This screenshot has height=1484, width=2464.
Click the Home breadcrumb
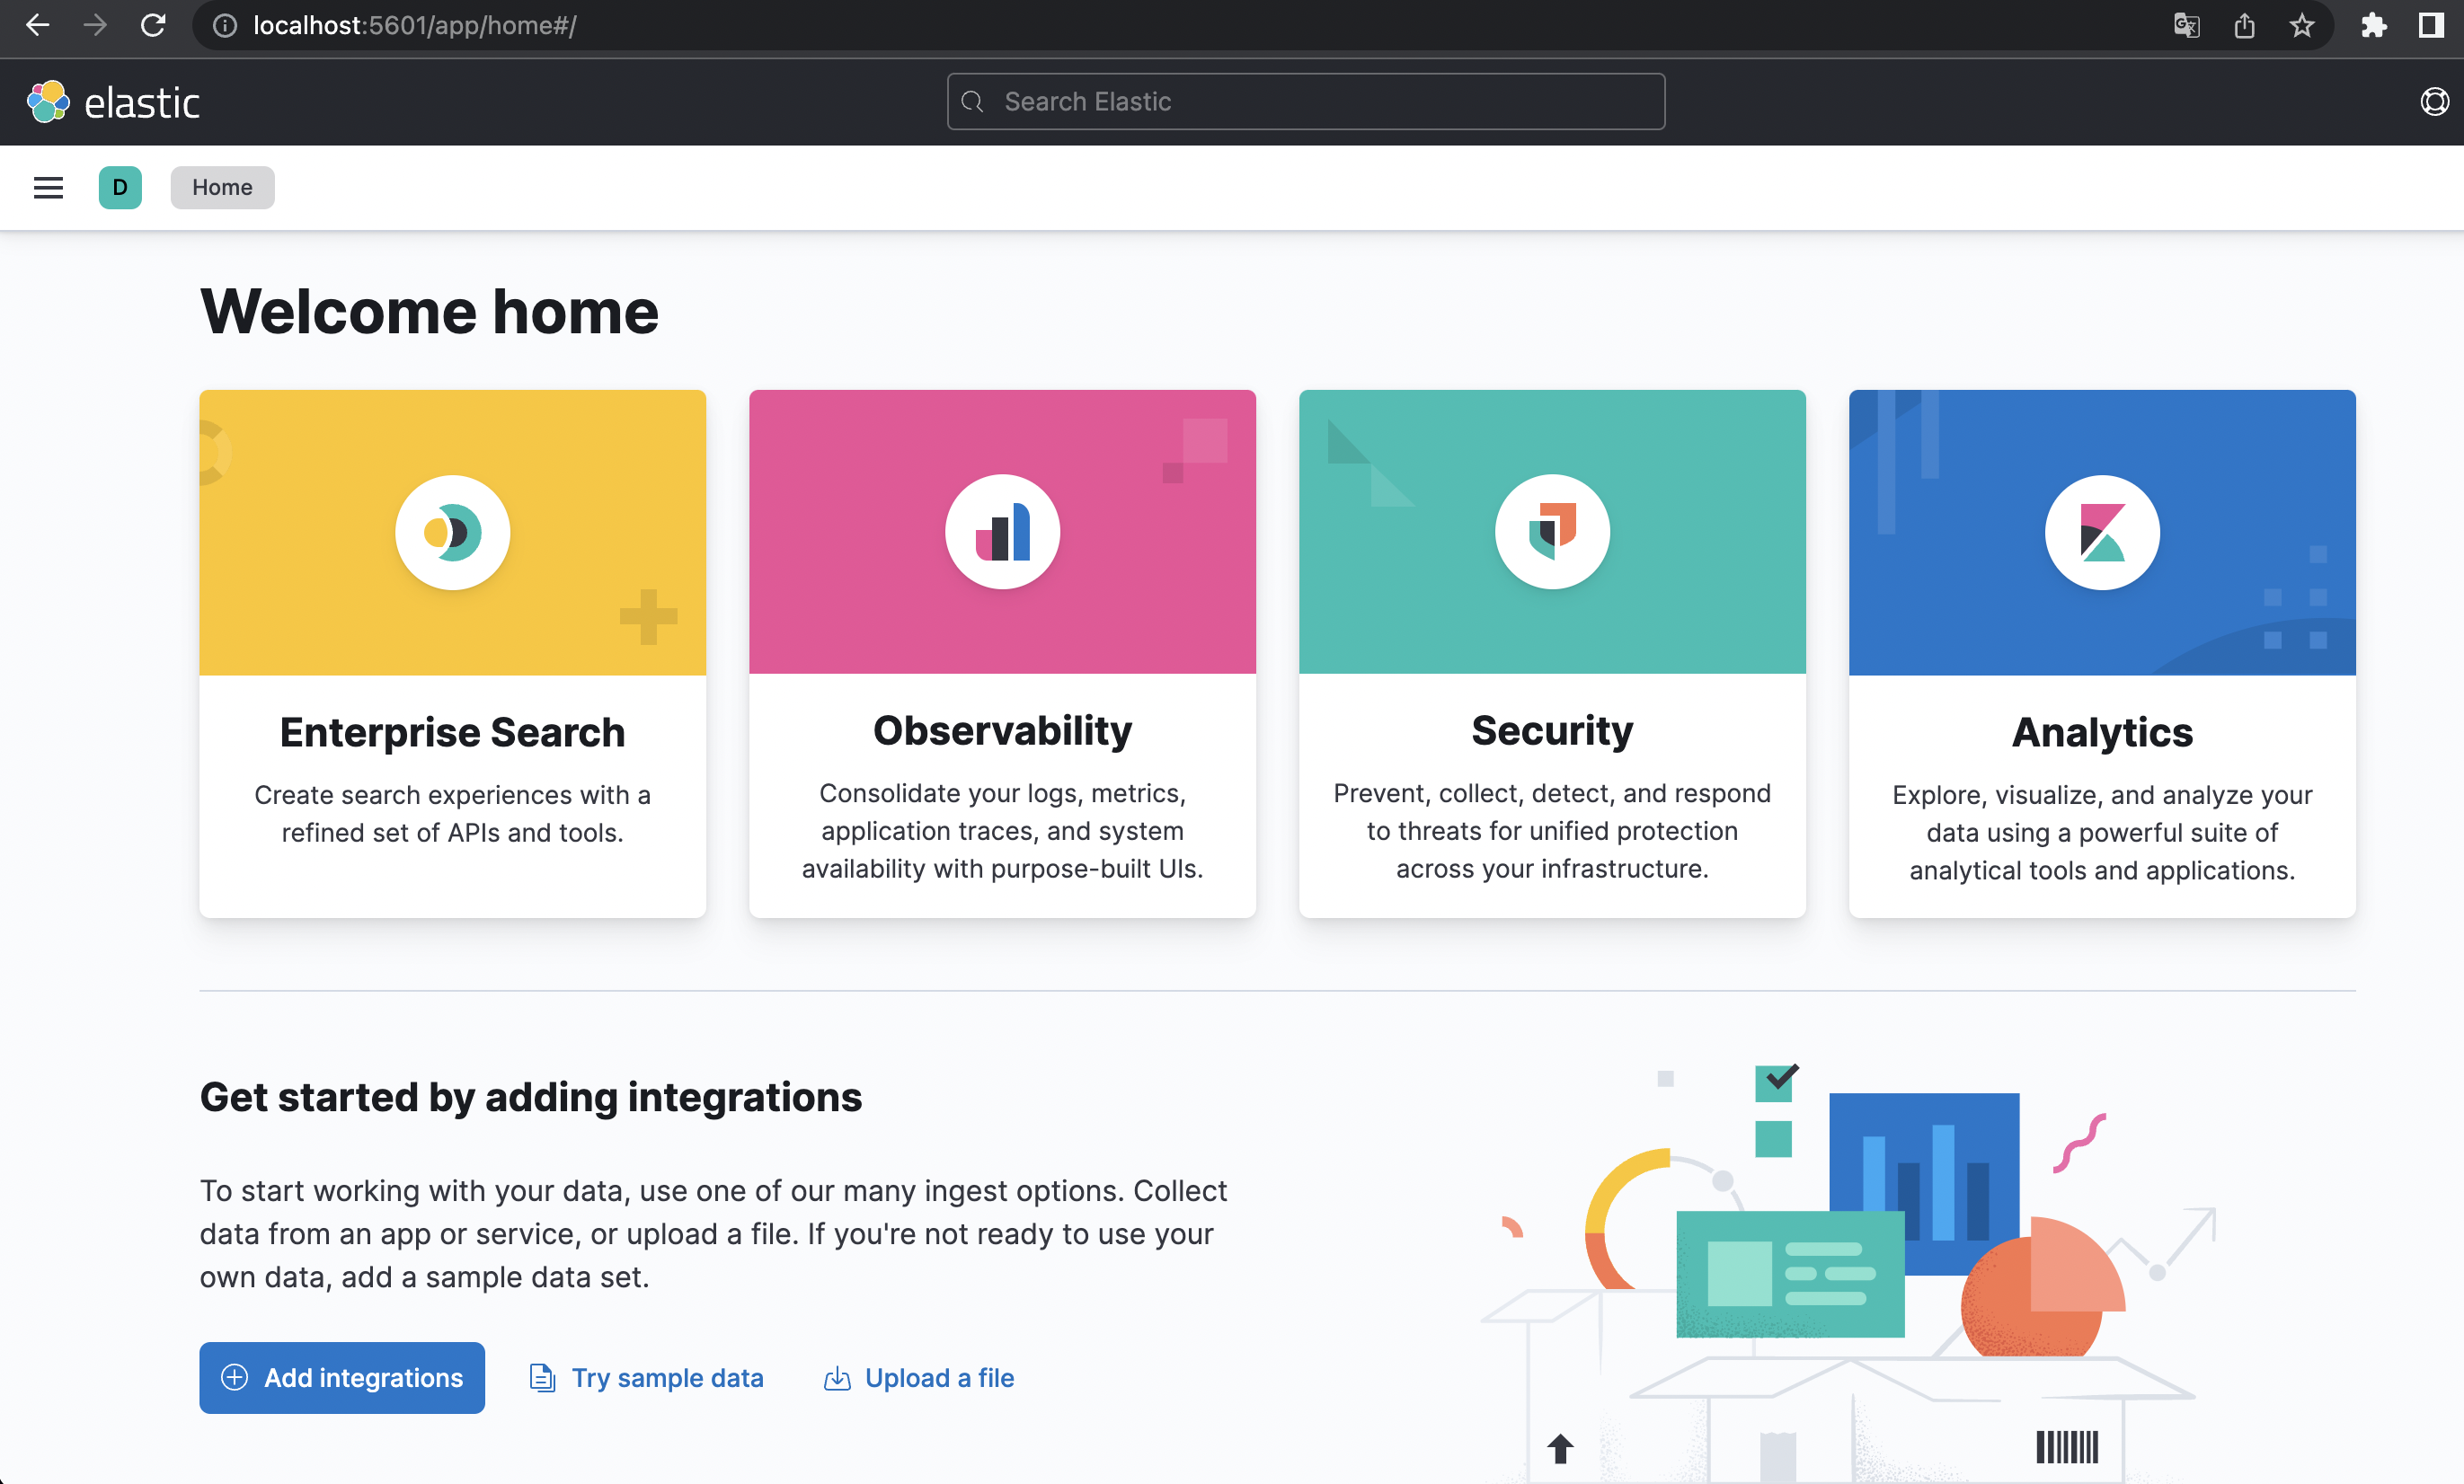[x=222, y=188]
